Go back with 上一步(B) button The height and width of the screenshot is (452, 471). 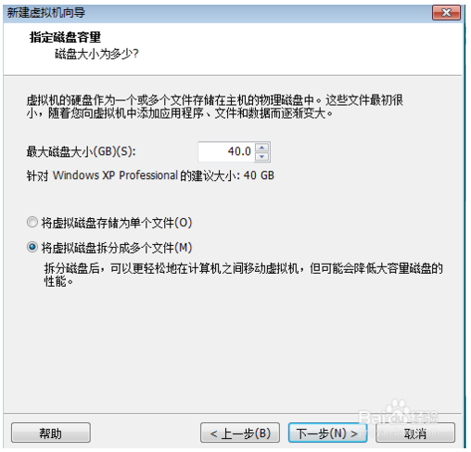240,433
